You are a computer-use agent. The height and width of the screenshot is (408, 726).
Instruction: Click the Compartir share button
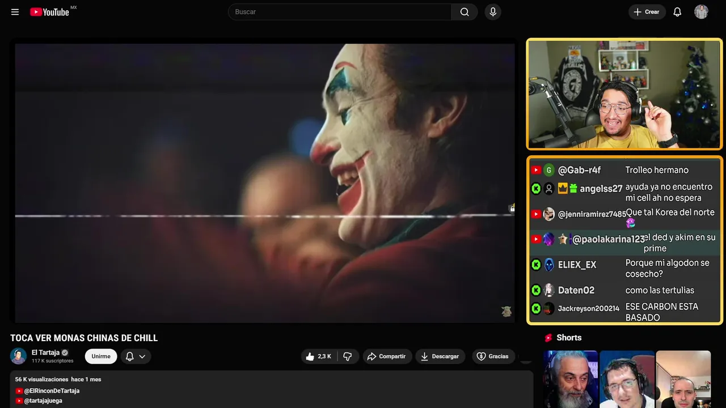(386, 356)
